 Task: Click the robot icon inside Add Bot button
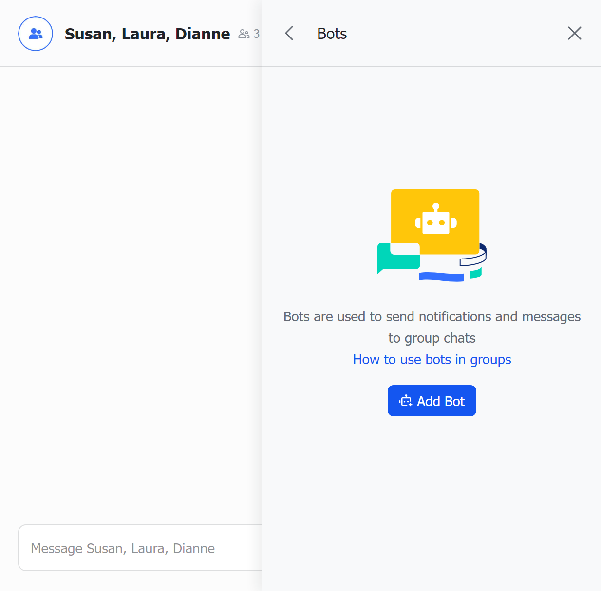click(406, 401)
